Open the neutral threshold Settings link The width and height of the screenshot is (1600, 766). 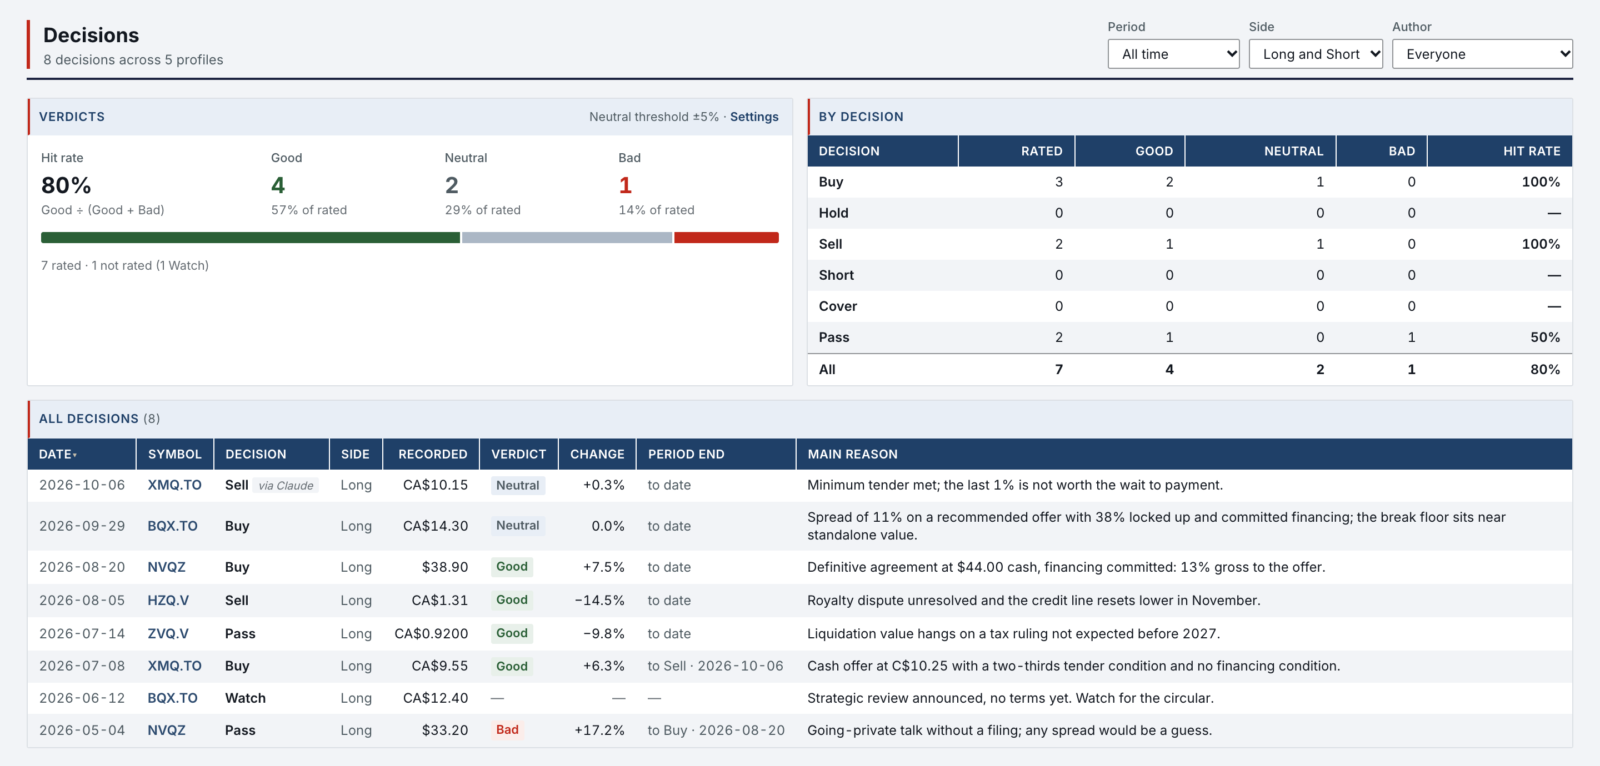point(753,117)
